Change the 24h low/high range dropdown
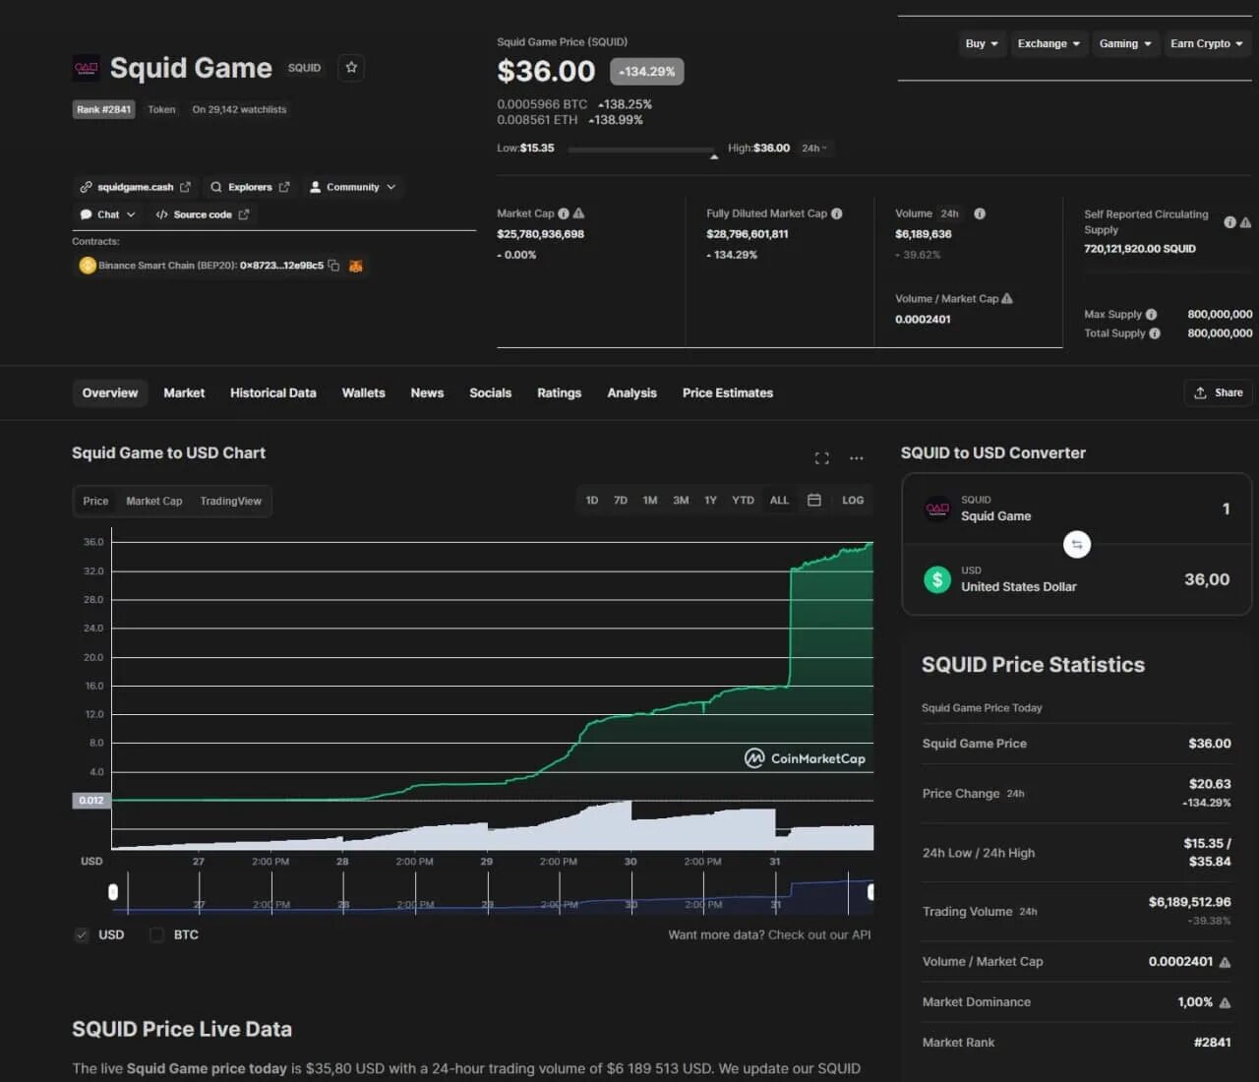The height and width of the screenshot is (1082, 1259). tap(814, 149)
